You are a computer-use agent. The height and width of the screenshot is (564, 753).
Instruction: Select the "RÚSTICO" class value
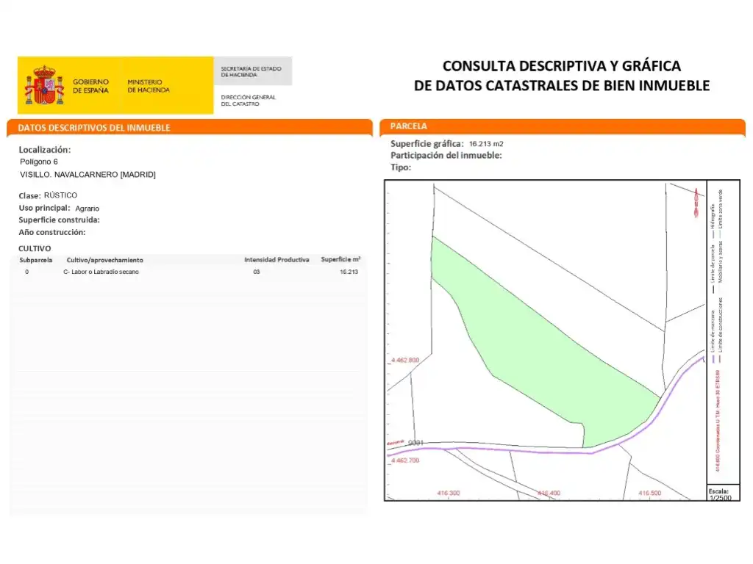coord(60,195)
